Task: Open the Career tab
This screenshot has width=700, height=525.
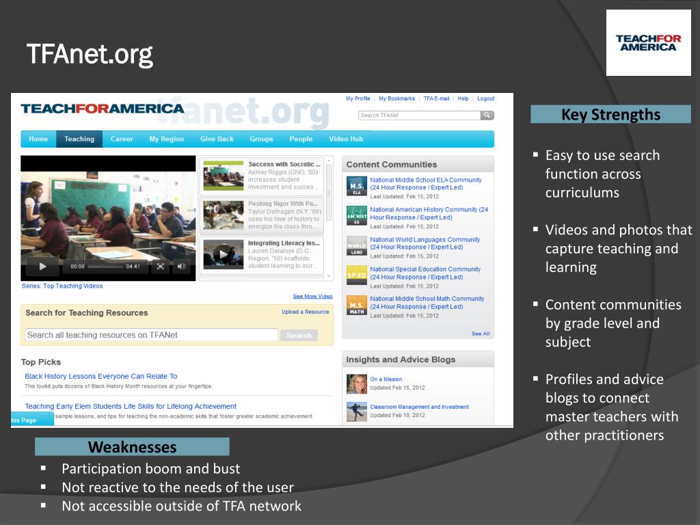Action: coord(122,139)
